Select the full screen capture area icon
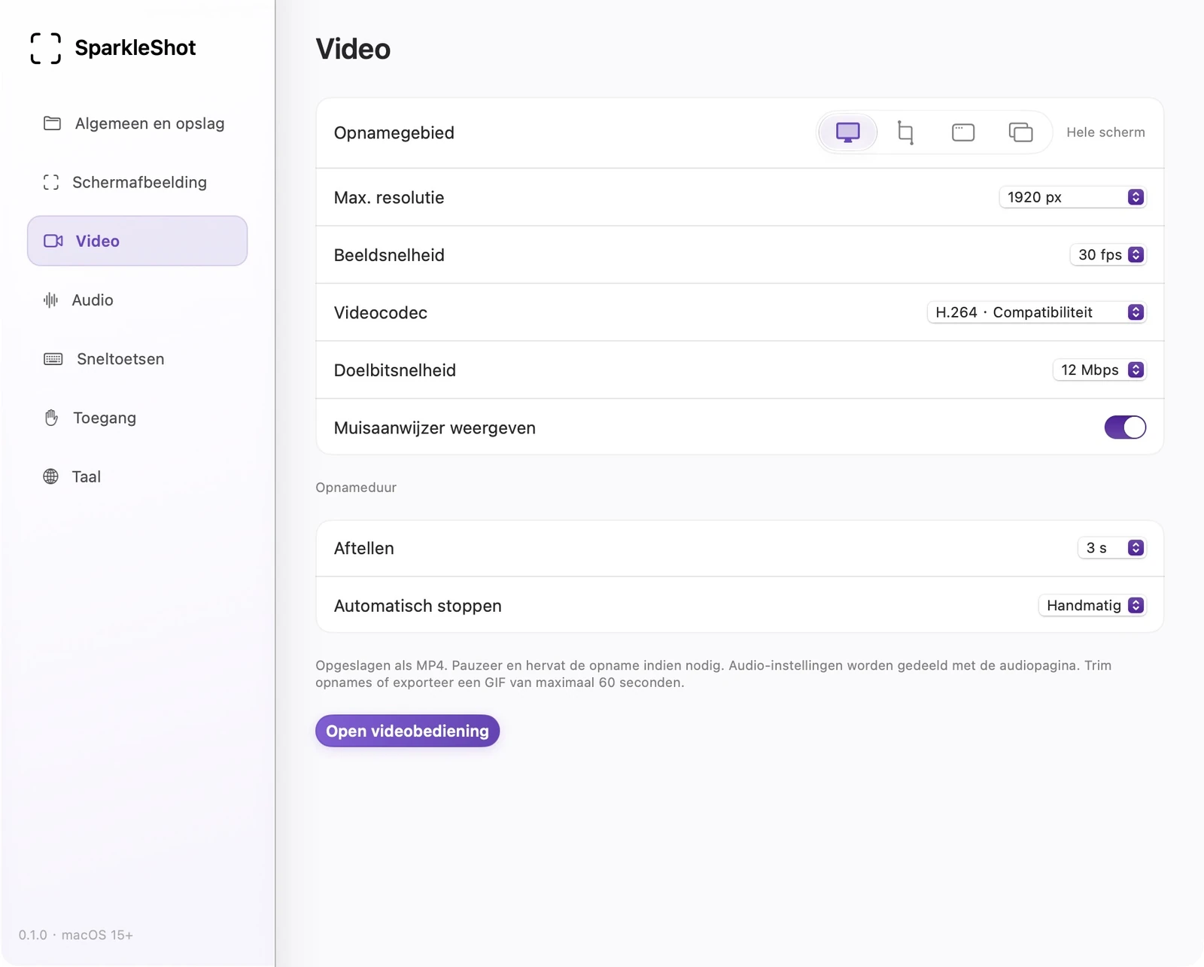 pos(847,132)
